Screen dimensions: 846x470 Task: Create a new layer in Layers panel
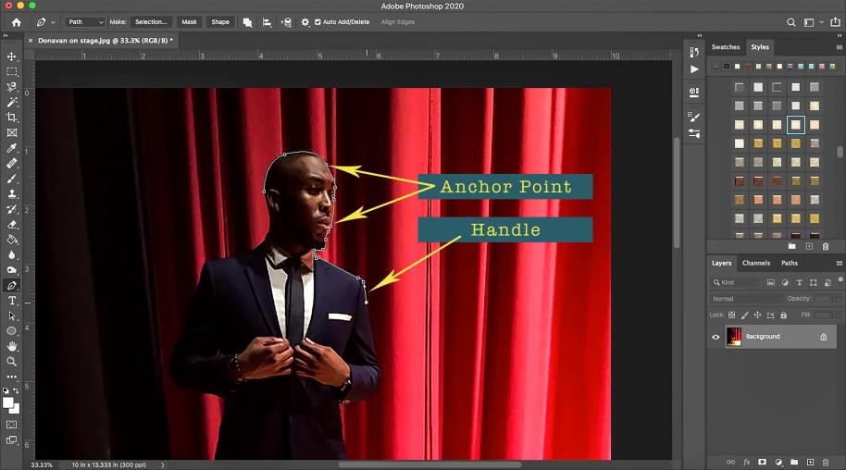[x=810, y=461]
